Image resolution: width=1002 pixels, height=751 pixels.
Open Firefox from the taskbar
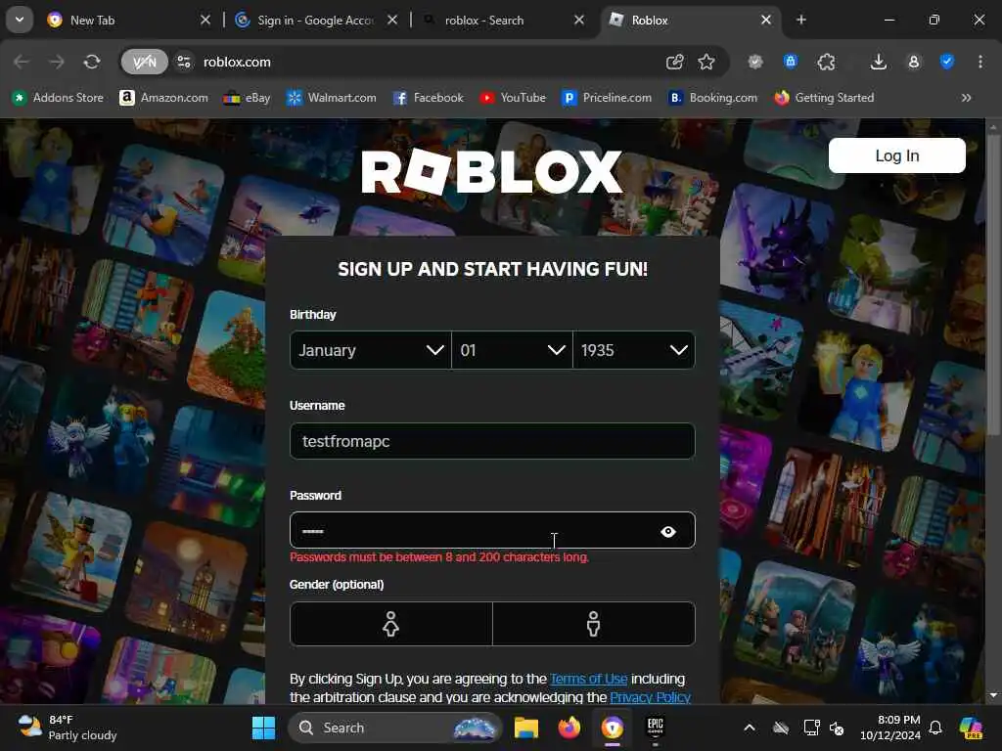pos(569,728)
